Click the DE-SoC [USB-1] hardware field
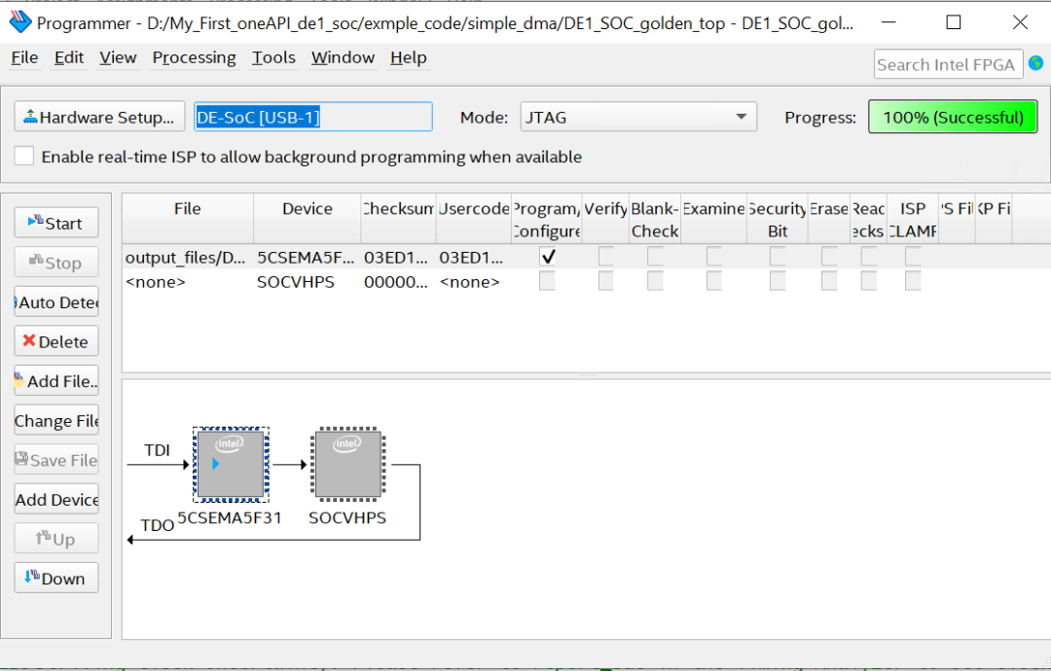Screen dimensions: 1051x671 point(313,118)
